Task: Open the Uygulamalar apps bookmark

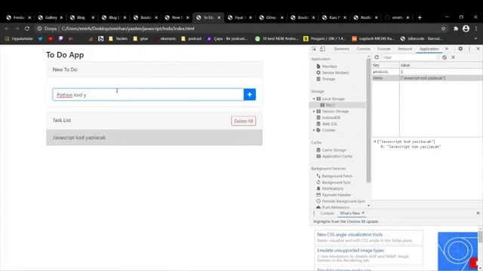Action: coord(19,38)
